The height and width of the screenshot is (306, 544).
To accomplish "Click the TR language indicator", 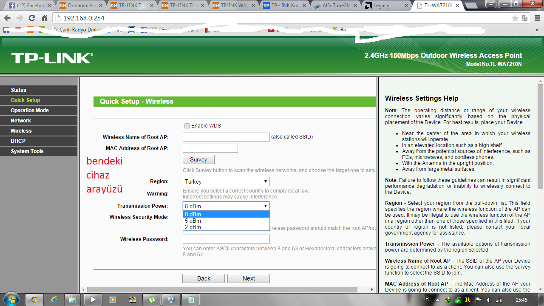I will click(426, 299).
